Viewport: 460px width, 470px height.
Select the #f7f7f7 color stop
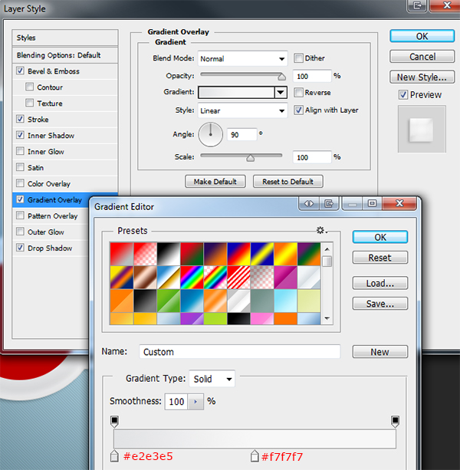click(x=255, y=456)
